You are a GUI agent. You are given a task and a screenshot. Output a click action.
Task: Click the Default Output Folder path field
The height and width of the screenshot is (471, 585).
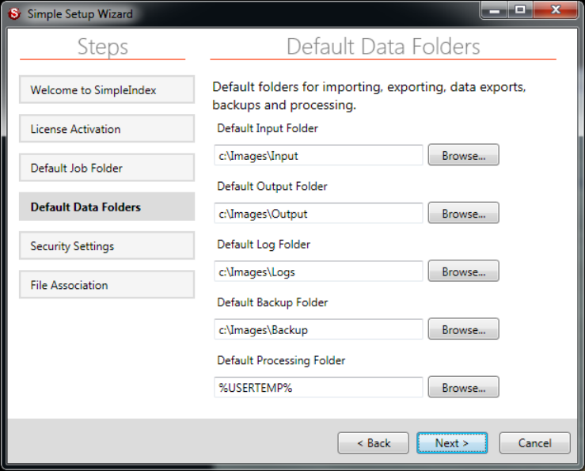point(318,214)
